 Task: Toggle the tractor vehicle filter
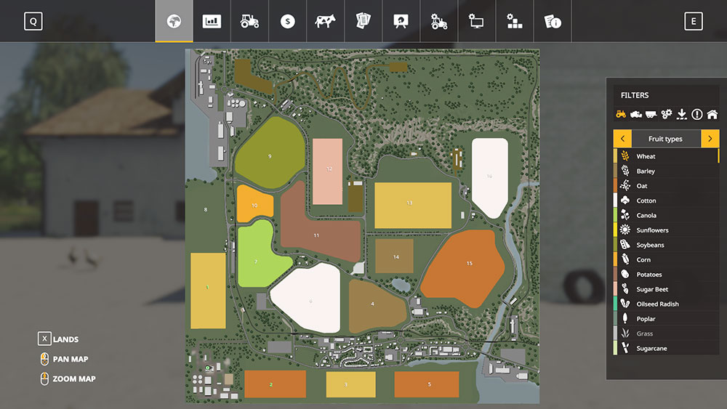621,114
